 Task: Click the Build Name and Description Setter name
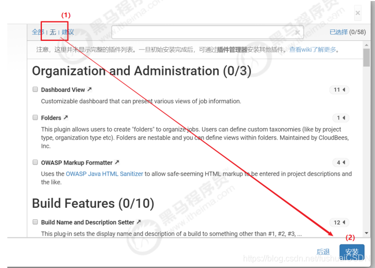point(87,222)
